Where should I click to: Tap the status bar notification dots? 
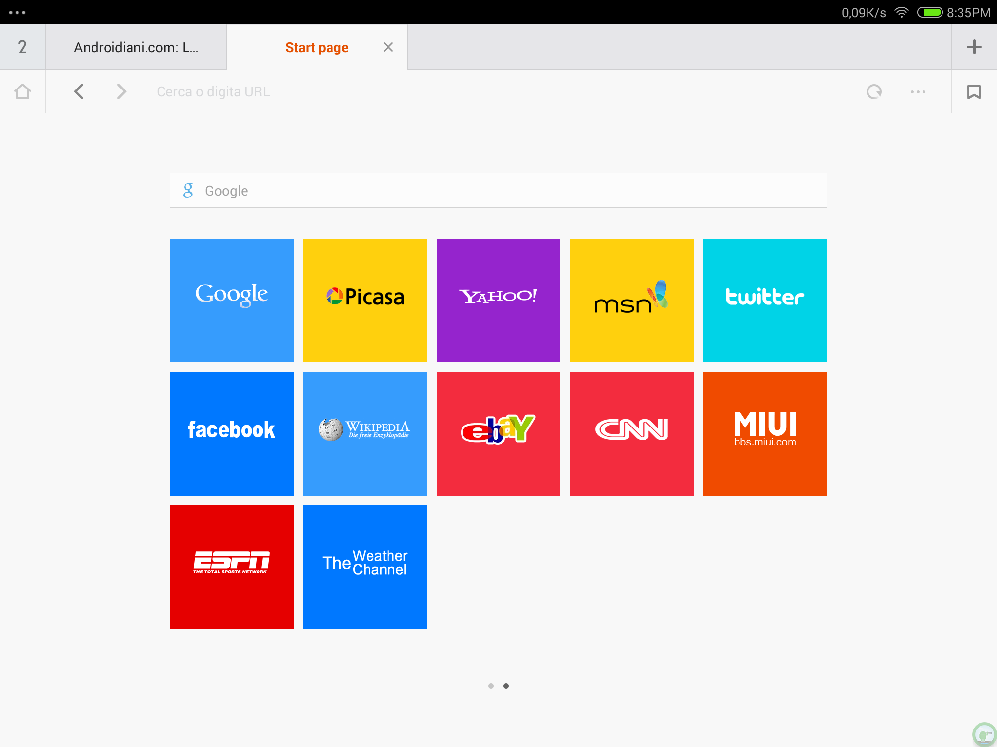point(17,12)
